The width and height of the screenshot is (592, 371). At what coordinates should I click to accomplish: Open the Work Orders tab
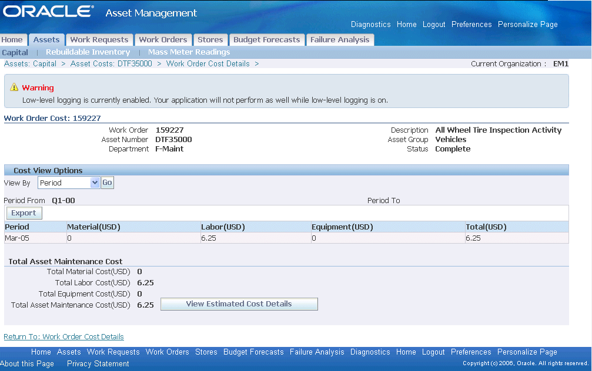coord(163,39)
